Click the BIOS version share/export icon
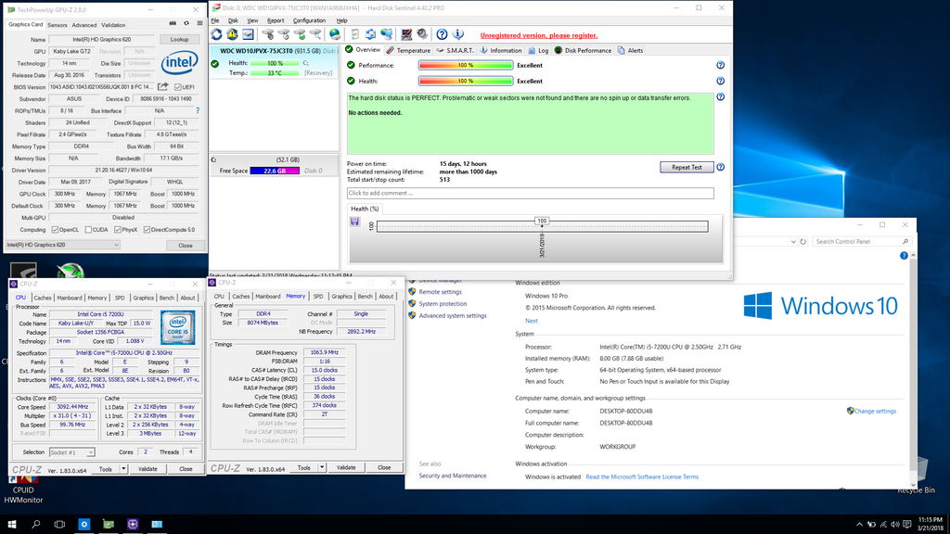The height and width of the screenshot is (534, 950). (x=163, y=87)
